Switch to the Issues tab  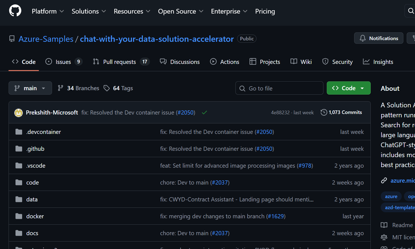(x=64, y=62)
